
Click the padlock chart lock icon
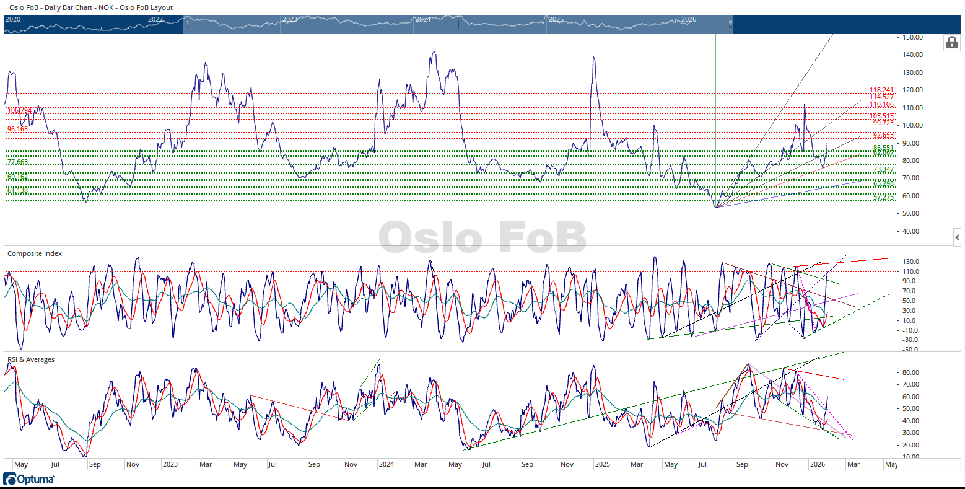coord(951,43)
